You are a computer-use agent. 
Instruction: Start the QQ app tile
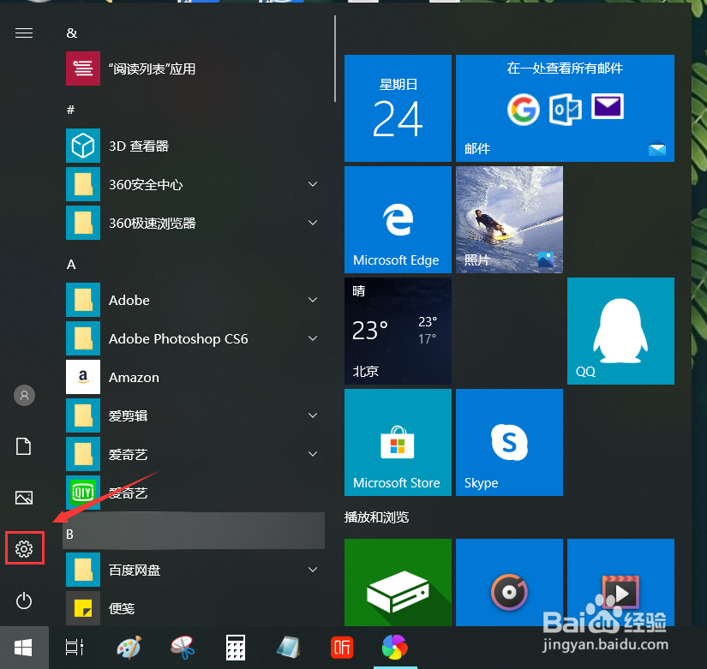pos(620,331)
